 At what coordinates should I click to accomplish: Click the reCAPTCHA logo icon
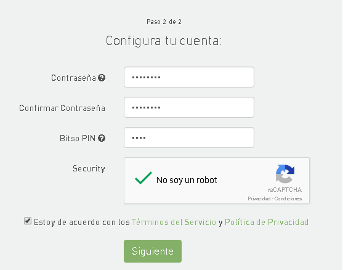click(285, 174)
